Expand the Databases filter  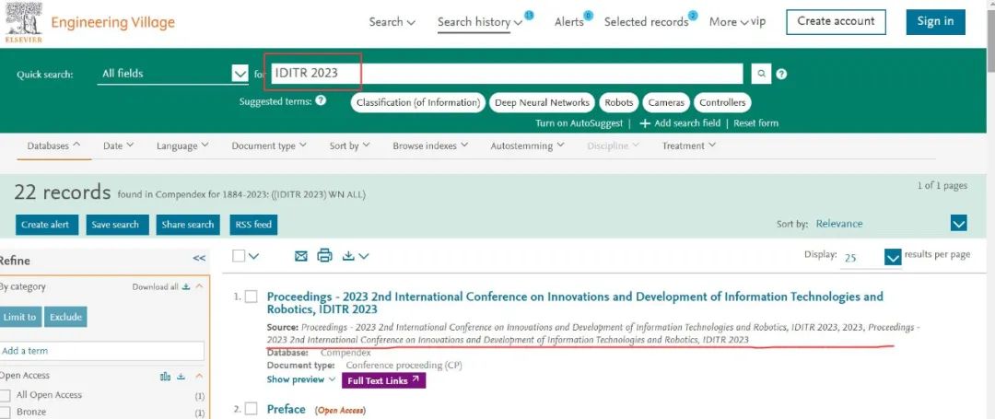(x=54, y=145)
